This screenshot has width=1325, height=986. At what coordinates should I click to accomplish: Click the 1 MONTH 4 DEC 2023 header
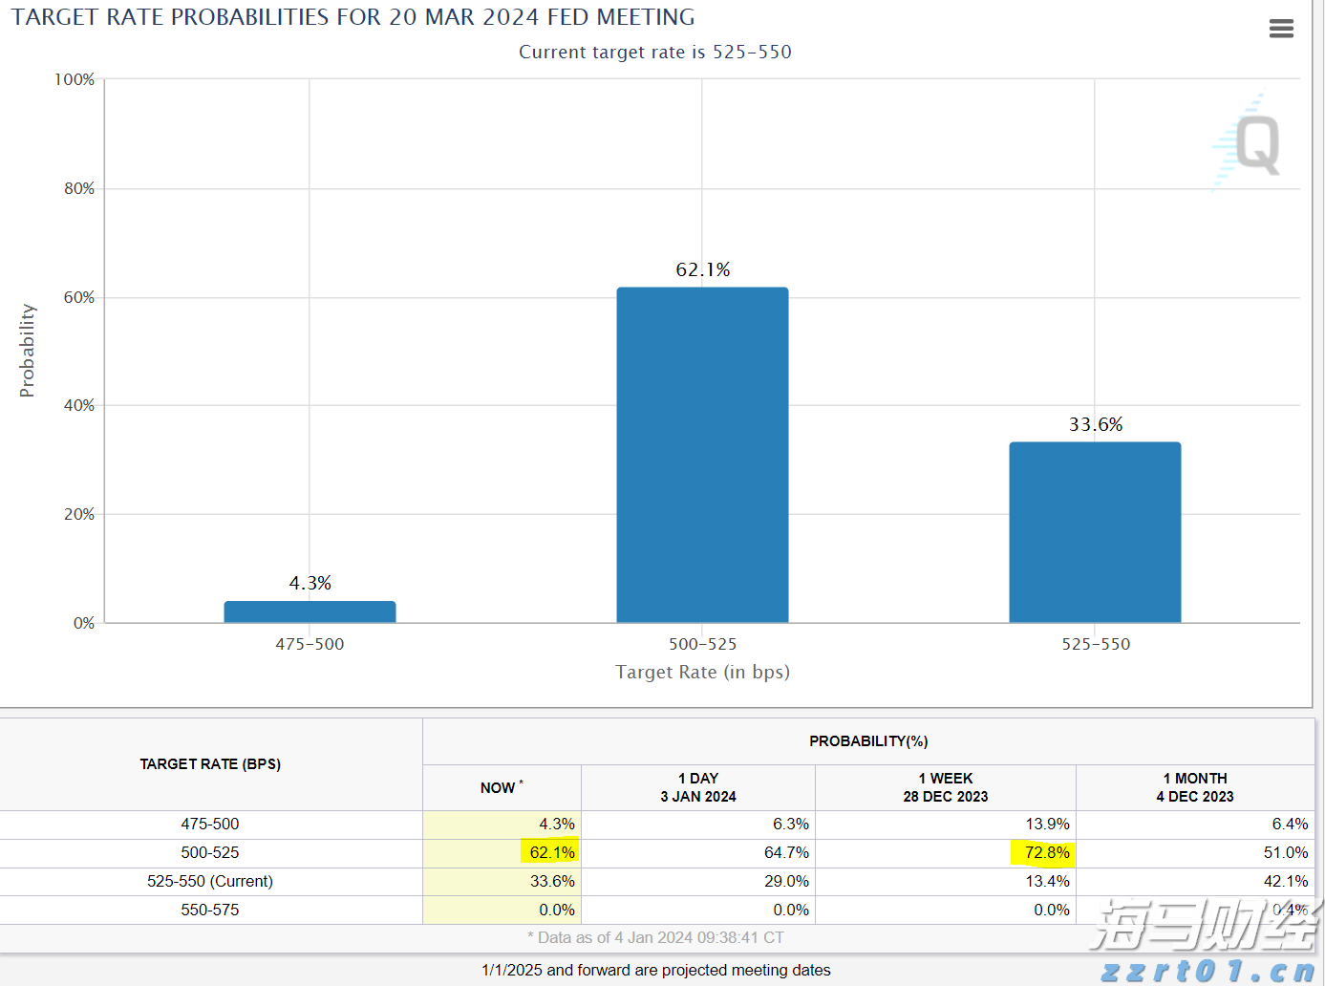coord(1194,787)
